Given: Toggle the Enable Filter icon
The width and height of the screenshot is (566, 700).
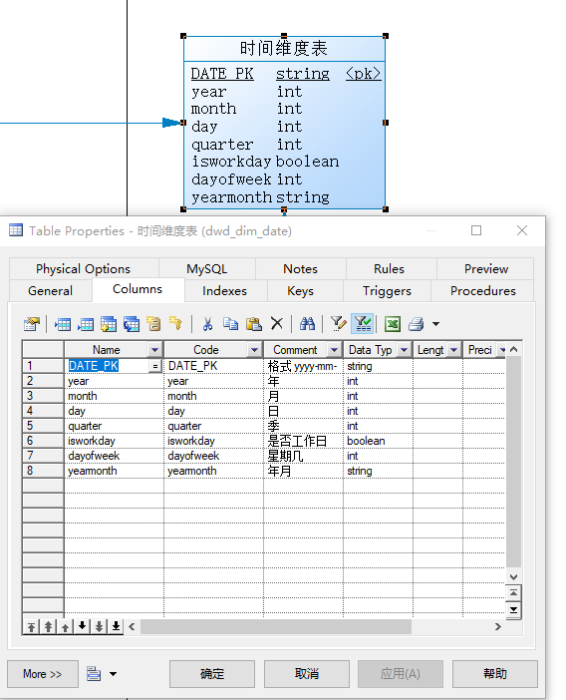Looking at the screenshot, I should click(363, 324).
